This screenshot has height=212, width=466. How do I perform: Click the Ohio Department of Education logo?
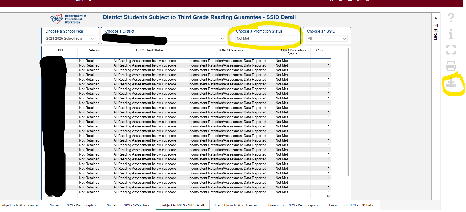tap(68, 19)
